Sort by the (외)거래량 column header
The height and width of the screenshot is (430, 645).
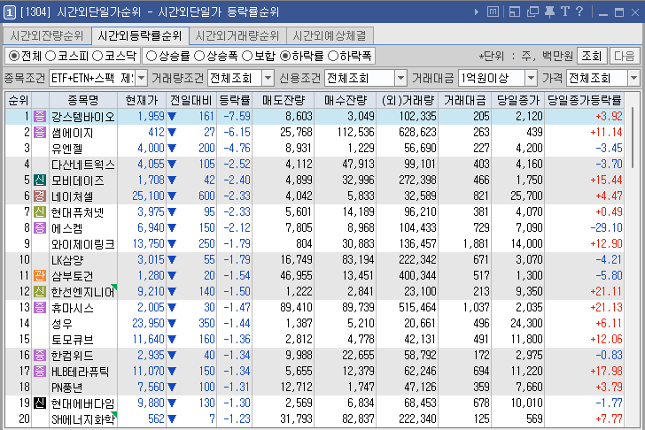408,100
